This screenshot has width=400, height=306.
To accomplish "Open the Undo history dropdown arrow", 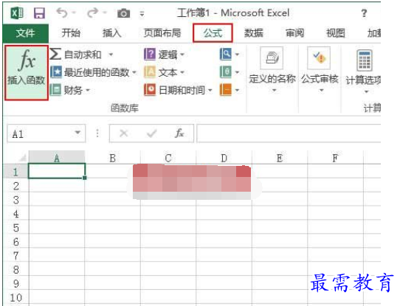I will pyautogui.click(x=74, y=13).
